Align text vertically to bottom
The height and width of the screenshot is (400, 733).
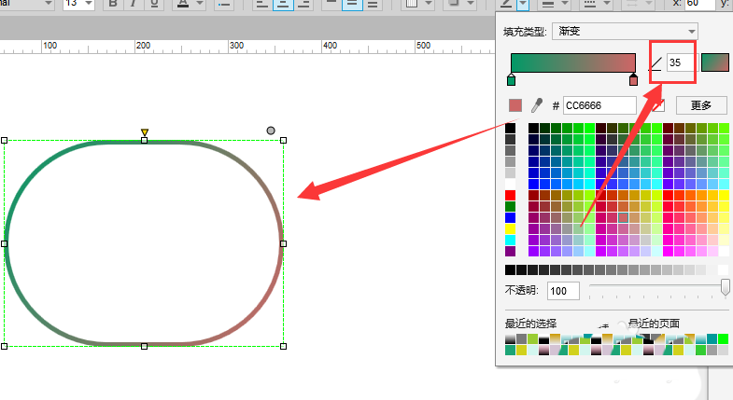tap(373, 5)
